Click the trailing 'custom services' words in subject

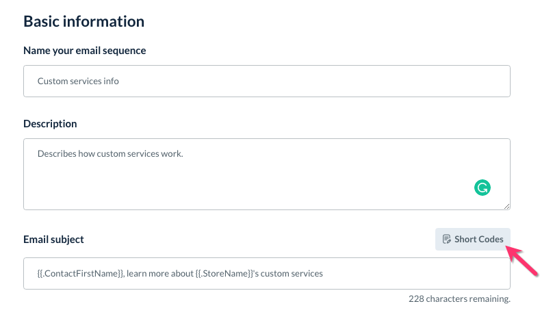click(294, 273)
